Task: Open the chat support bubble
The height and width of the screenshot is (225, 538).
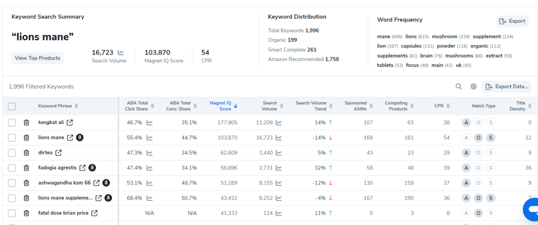Action: pyautogui.click(x=532, y=210)
